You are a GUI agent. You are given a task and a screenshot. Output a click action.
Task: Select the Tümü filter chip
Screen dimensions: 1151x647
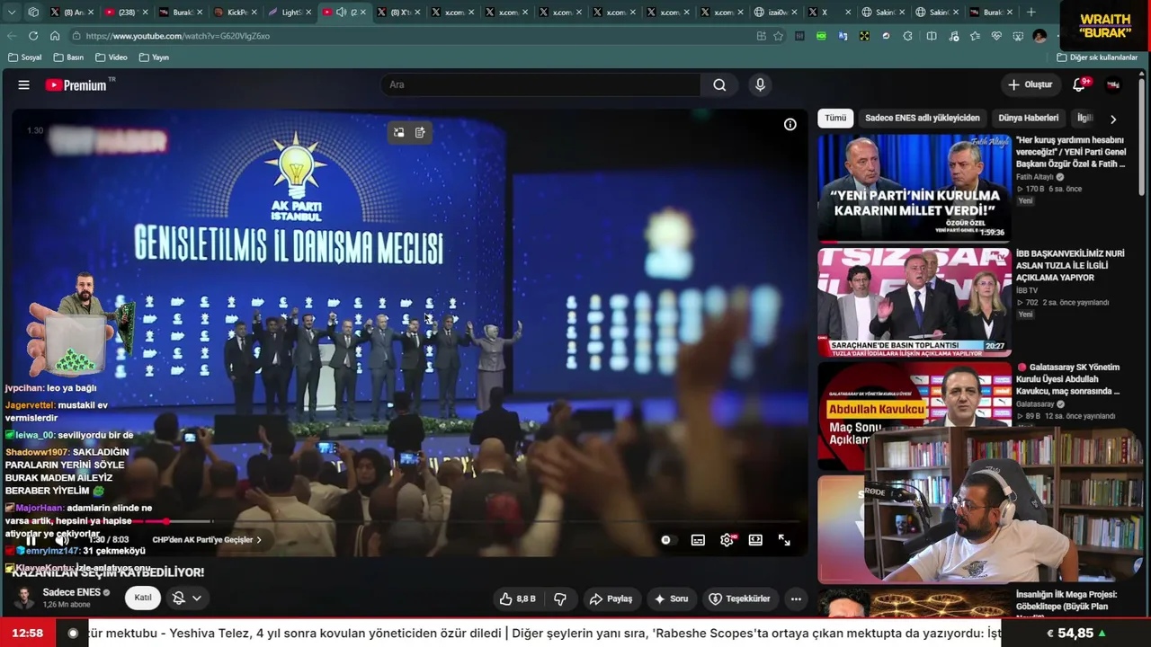835,119
